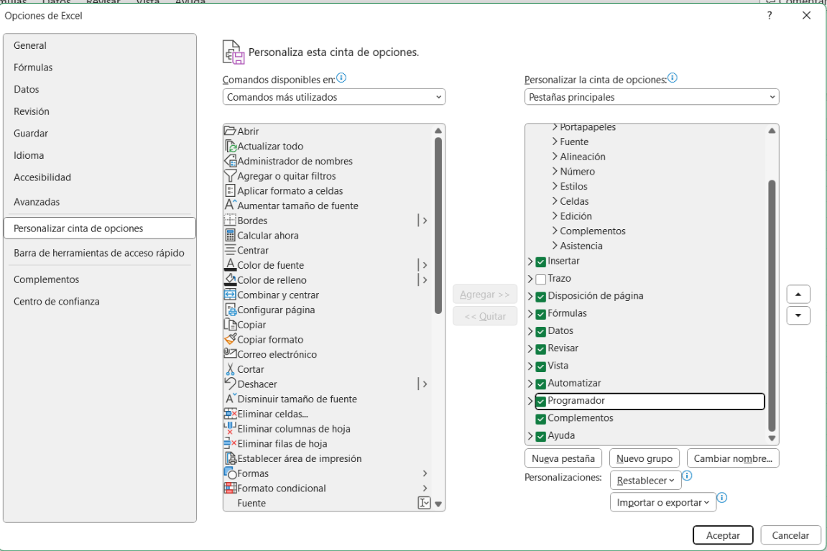The height and width of the screenshot is (551, 827).
Task: Click the move up arrow button
Action: tap(798, 295)
